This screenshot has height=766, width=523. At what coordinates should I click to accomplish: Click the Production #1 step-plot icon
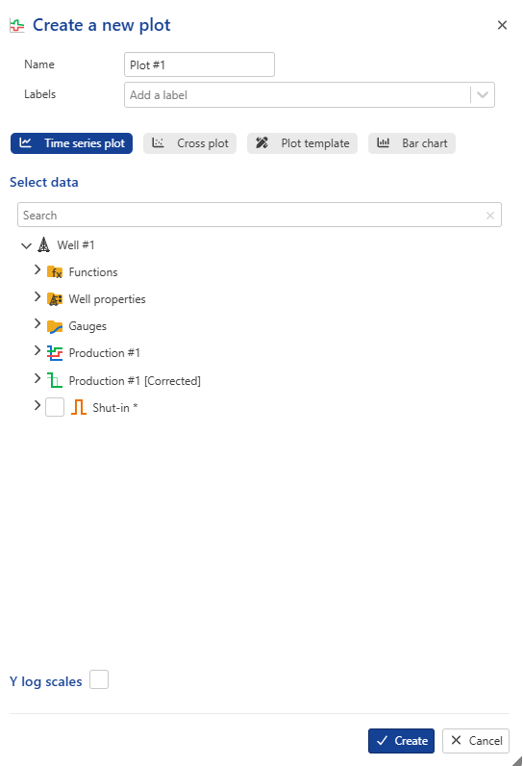[55, 353]
